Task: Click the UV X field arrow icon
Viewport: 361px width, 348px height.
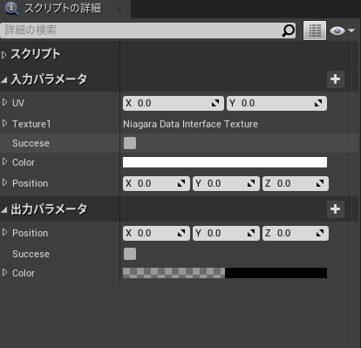Action: (215, 103)
